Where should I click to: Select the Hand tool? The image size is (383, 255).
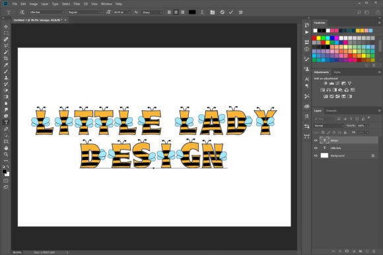[6, 148]
